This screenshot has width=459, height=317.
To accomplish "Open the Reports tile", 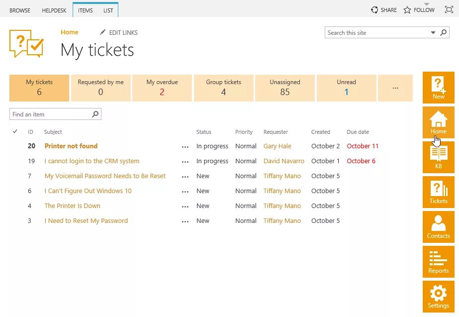I will (438, 261).
